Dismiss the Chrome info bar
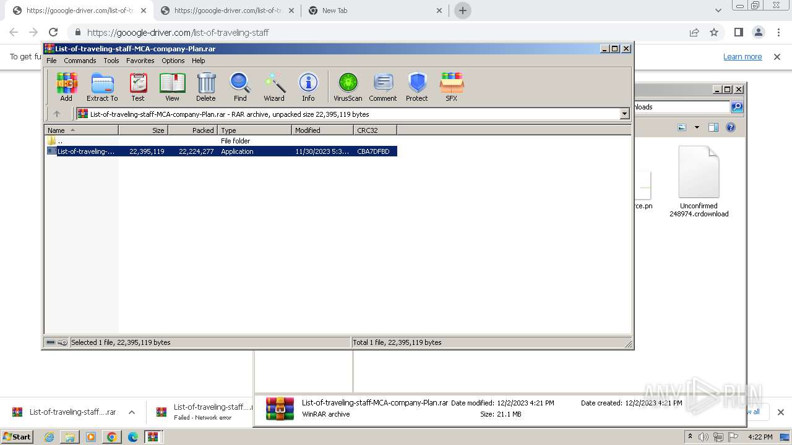This screenshot has height=445, width=792. click(x=777, y=57)
